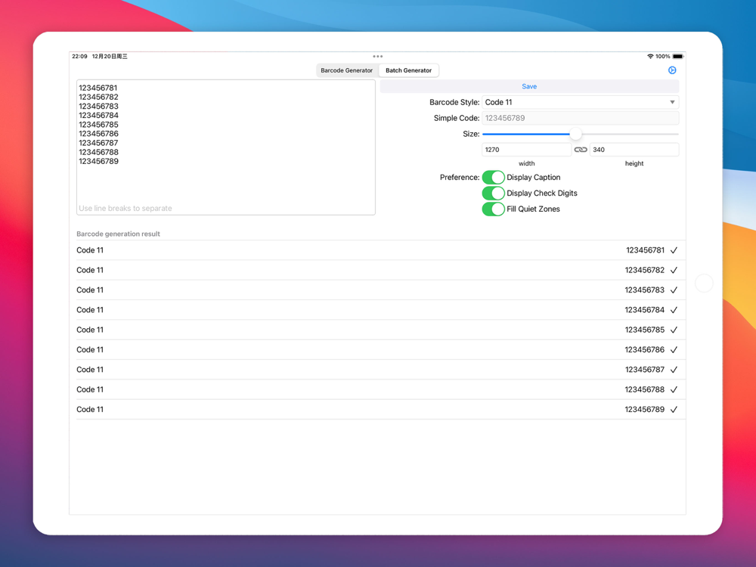The image size is (756, 567).
Task: Click the Barcode generation result heading
Action: point(118,234)
